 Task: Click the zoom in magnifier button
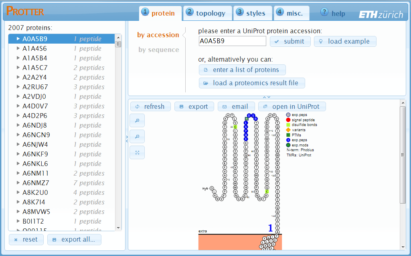pos(137,120)
